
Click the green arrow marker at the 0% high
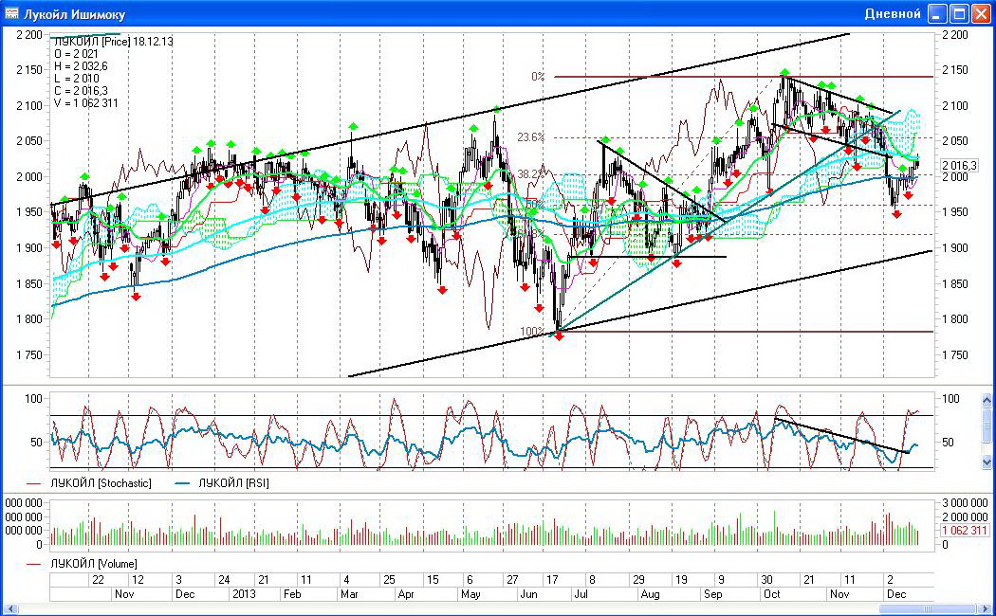coord(785,72)
